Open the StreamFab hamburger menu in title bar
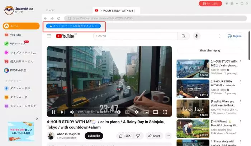The image size is (251, 146). point(232,3)
